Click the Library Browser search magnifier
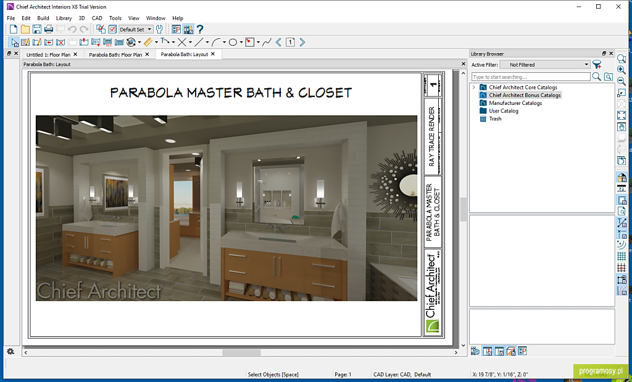 coord(596,77)
